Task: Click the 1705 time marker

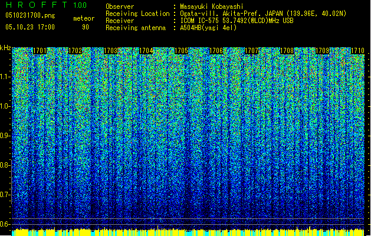Action: pyautogui.click(x=181, y=51)
